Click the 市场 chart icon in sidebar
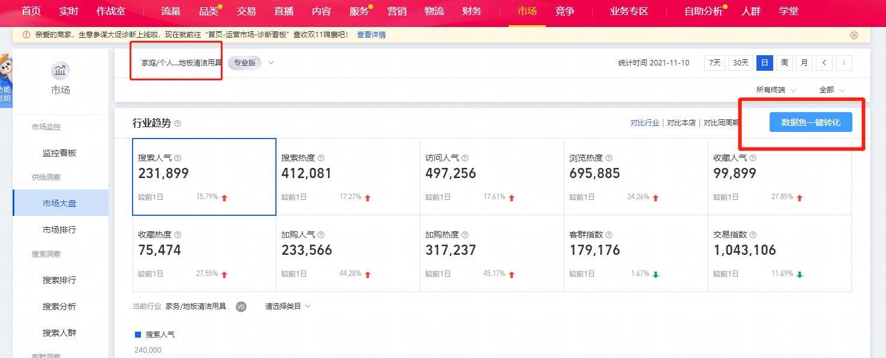 click(x=60, y=71)
